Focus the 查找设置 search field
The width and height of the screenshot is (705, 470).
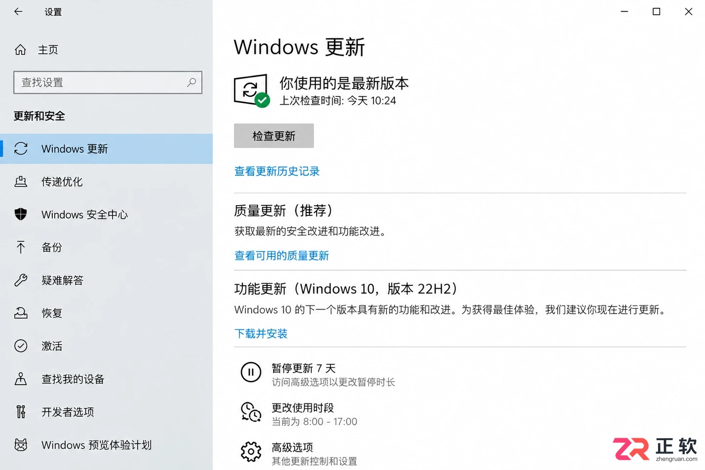(x=108, y=82)
